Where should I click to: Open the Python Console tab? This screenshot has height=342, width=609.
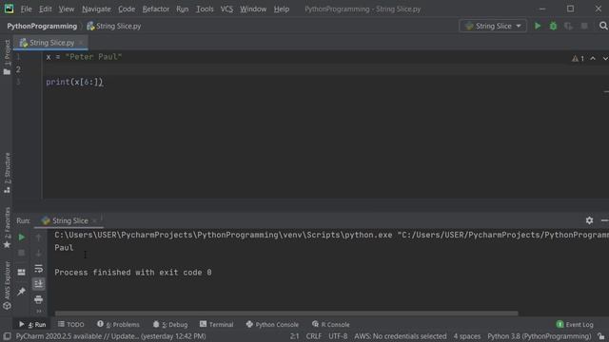tap(272, 324)
